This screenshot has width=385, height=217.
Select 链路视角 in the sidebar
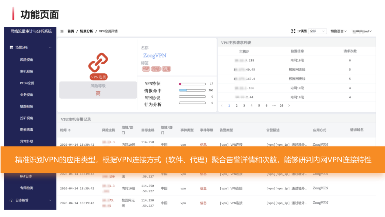[27, 107]
